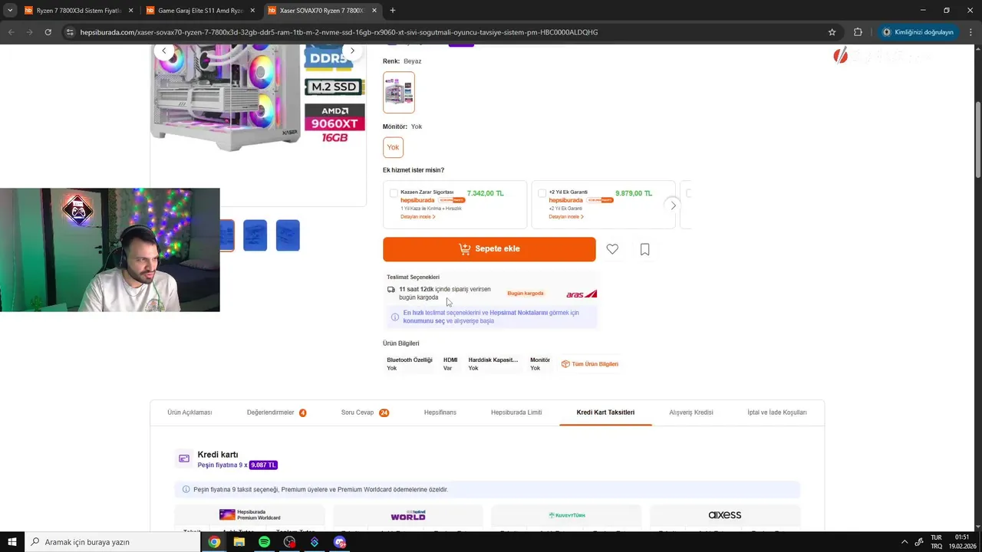Open the Değerlendirmeler tab
The width and height of the screenshot is (982, 552).
[x=276, y=412]
